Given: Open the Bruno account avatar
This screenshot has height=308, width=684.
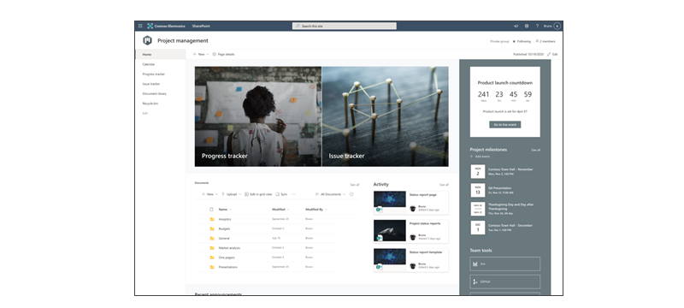Looking at the screenshot, I should click(x=557, y=27).
